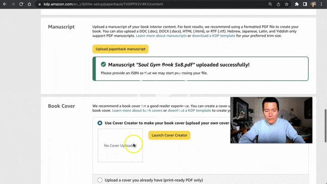Click Upload paperback manuscript button

(120, 49)
